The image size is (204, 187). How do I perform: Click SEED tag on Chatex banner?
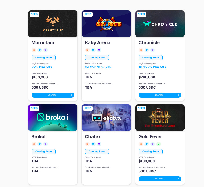tap(88, 108)
